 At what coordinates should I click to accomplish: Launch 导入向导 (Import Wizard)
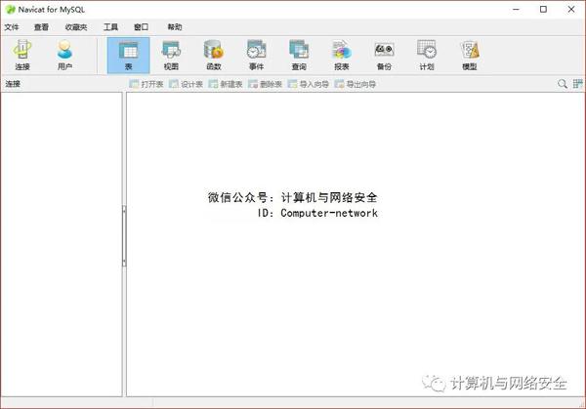[309, 84]
